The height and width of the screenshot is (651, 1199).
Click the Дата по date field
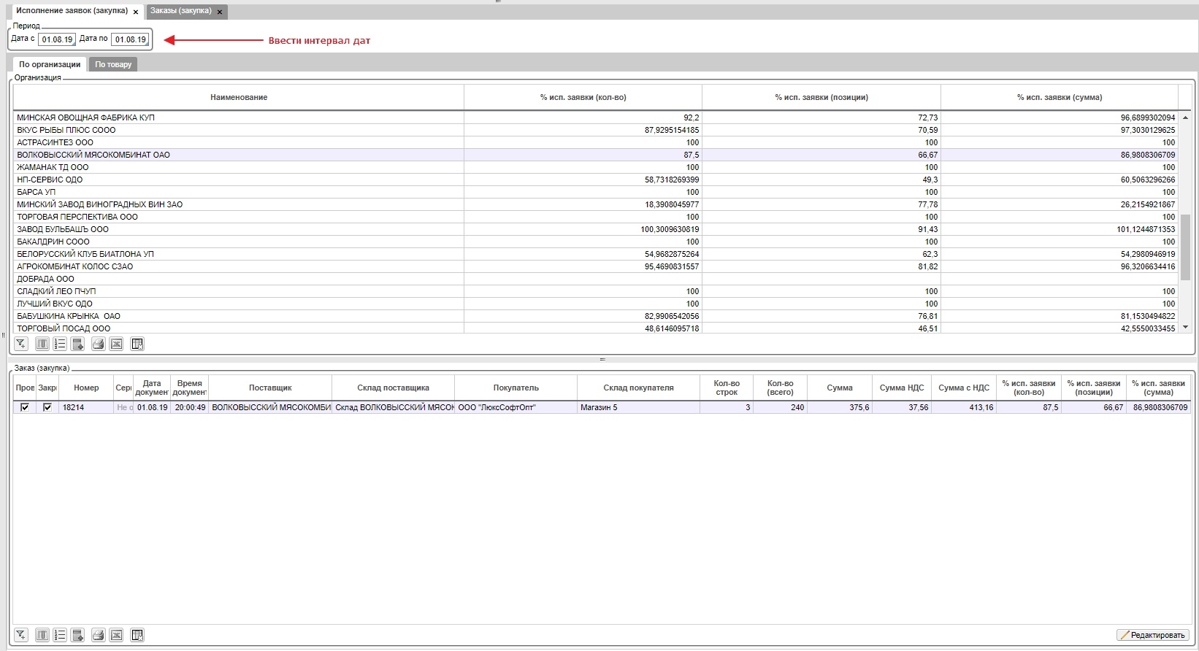point(130,39)
